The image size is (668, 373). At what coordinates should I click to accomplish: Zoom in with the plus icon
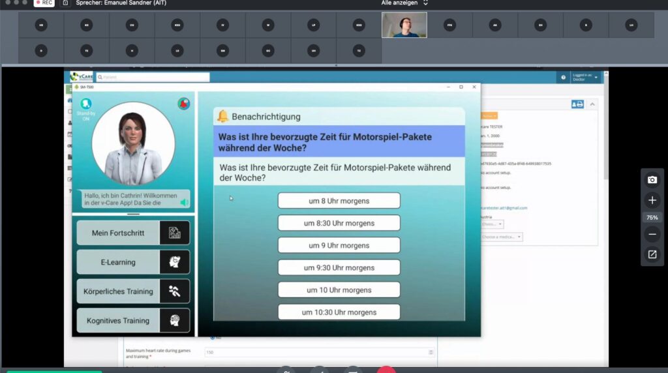coord(652,200)
